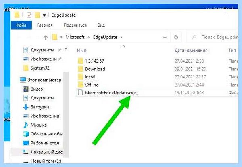Viewport: 242px width, 167px height.
Task: Click the Install folder icon
Action: coord(80,77)
